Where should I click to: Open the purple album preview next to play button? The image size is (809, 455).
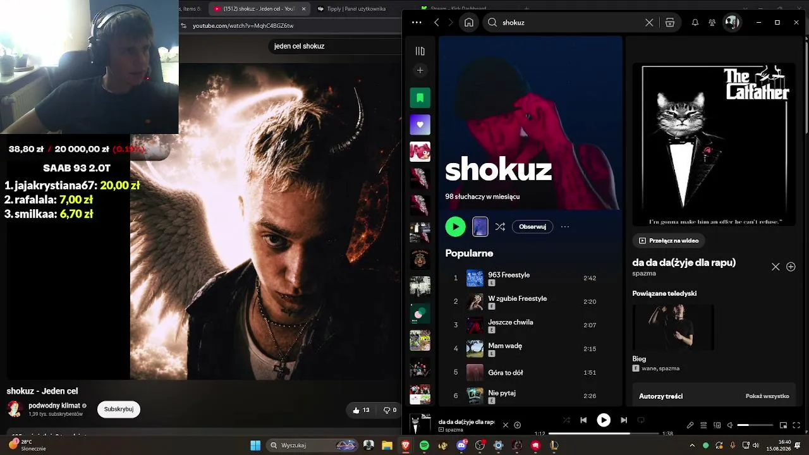480,226
